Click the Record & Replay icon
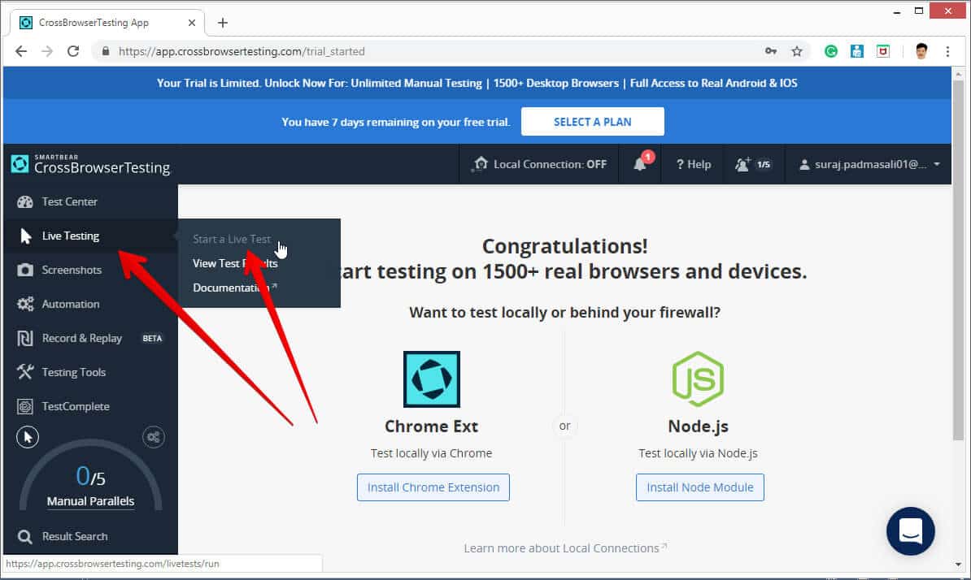This screenshot has height=580, width=971. click(x=24, y=338)
